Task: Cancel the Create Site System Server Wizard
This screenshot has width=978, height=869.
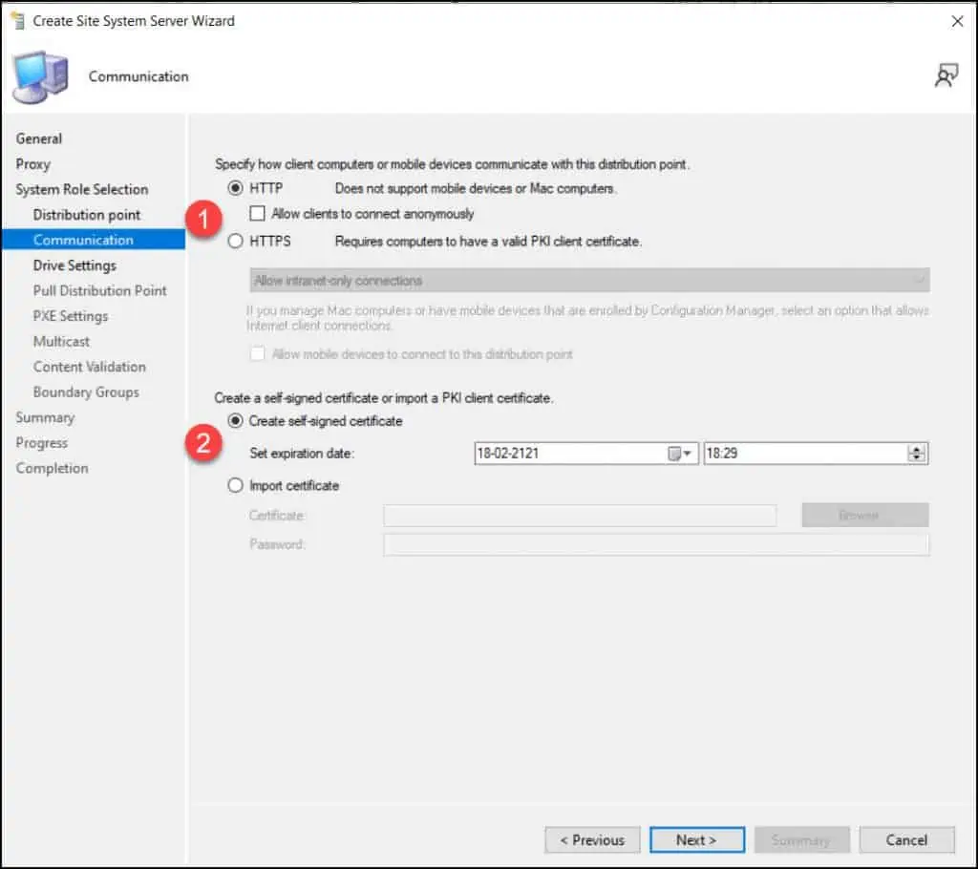Action: click(906, 839)
